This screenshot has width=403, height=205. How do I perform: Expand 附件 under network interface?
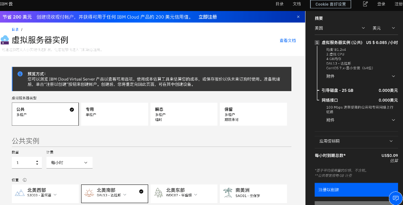361,120
